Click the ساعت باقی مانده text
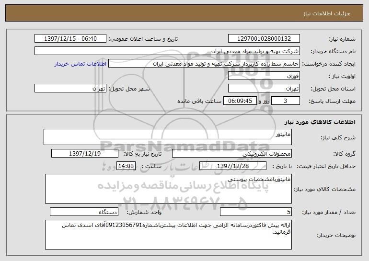 [x=199, y=101]
